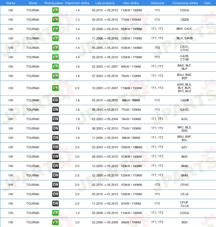Click the engine code cell AVQ
Image resolution: width=216 pixels, height=227 pixels.
[184, 119]
